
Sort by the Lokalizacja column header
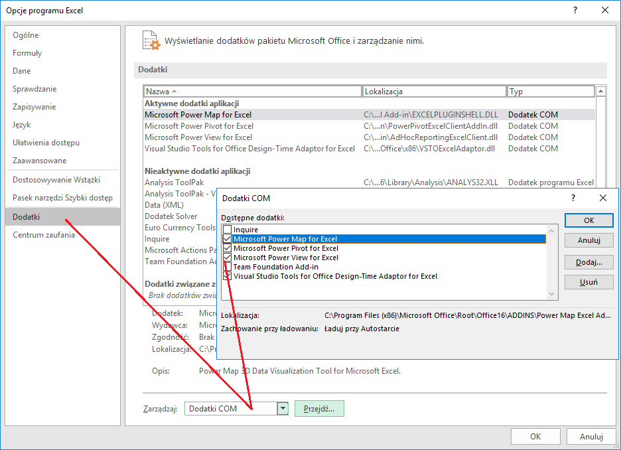(x=434, y=92)
